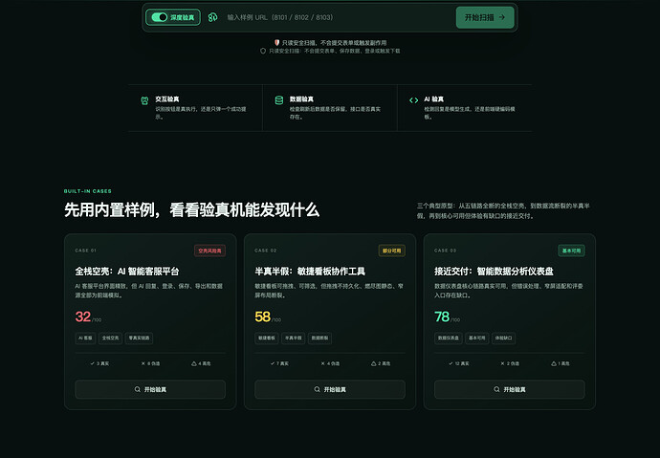
Task: Click the checkmark icon in Case 02 stats
Action: [x=273, y=363]
